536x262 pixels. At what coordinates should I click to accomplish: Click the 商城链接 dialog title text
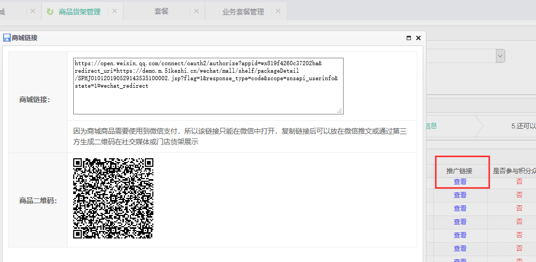pyautogui.click(x=25, y=38)
